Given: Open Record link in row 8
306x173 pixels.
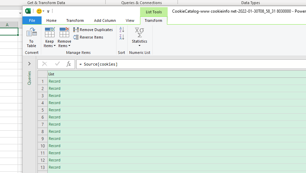Looking at the screenshot, I should (x=55, y=132).
